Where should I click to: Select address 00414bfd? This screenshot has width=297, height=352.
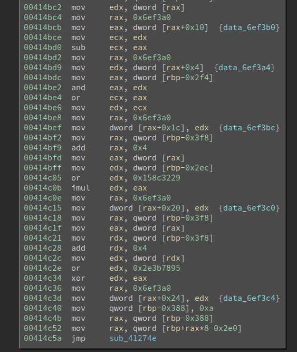[x=43, y=158]
